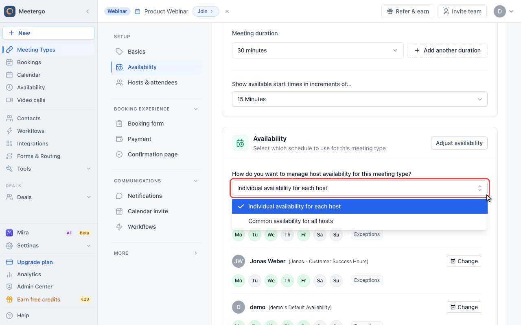Click the Integrations icon

pos(9,143)
